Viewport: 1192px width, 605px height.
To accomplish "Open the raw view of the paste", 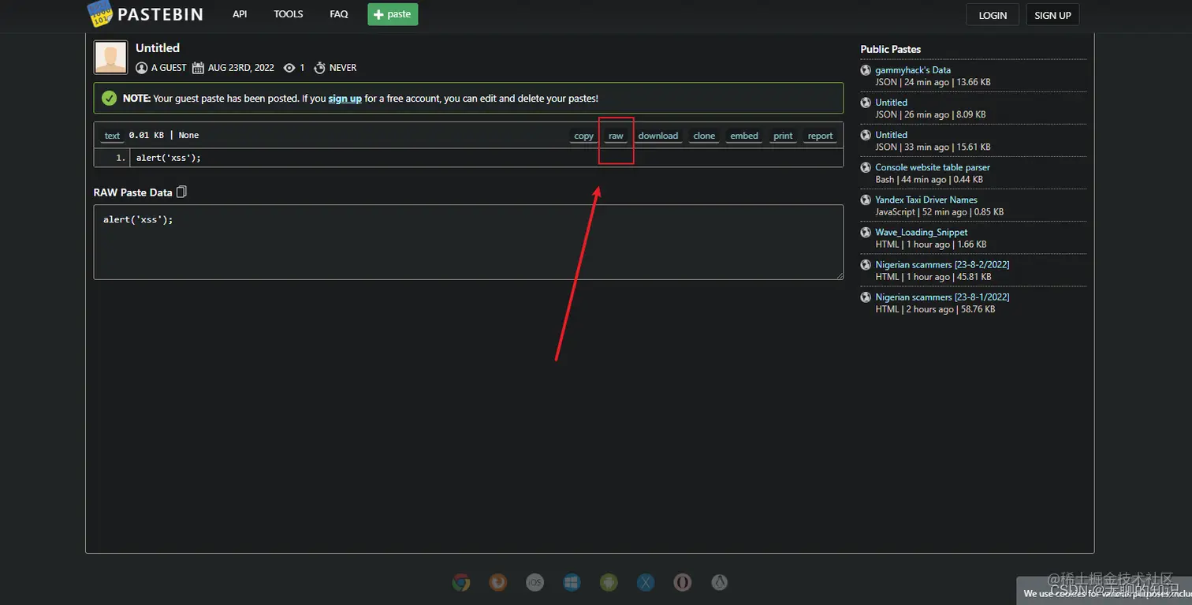I will click(x=616, y=136).
